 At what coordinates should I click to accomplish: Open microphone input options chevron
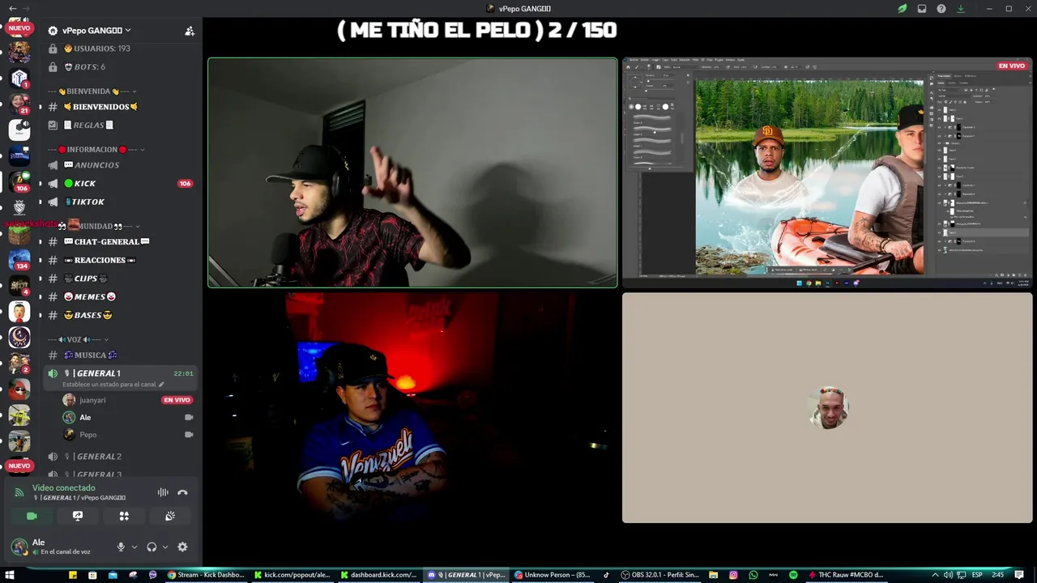134,547
